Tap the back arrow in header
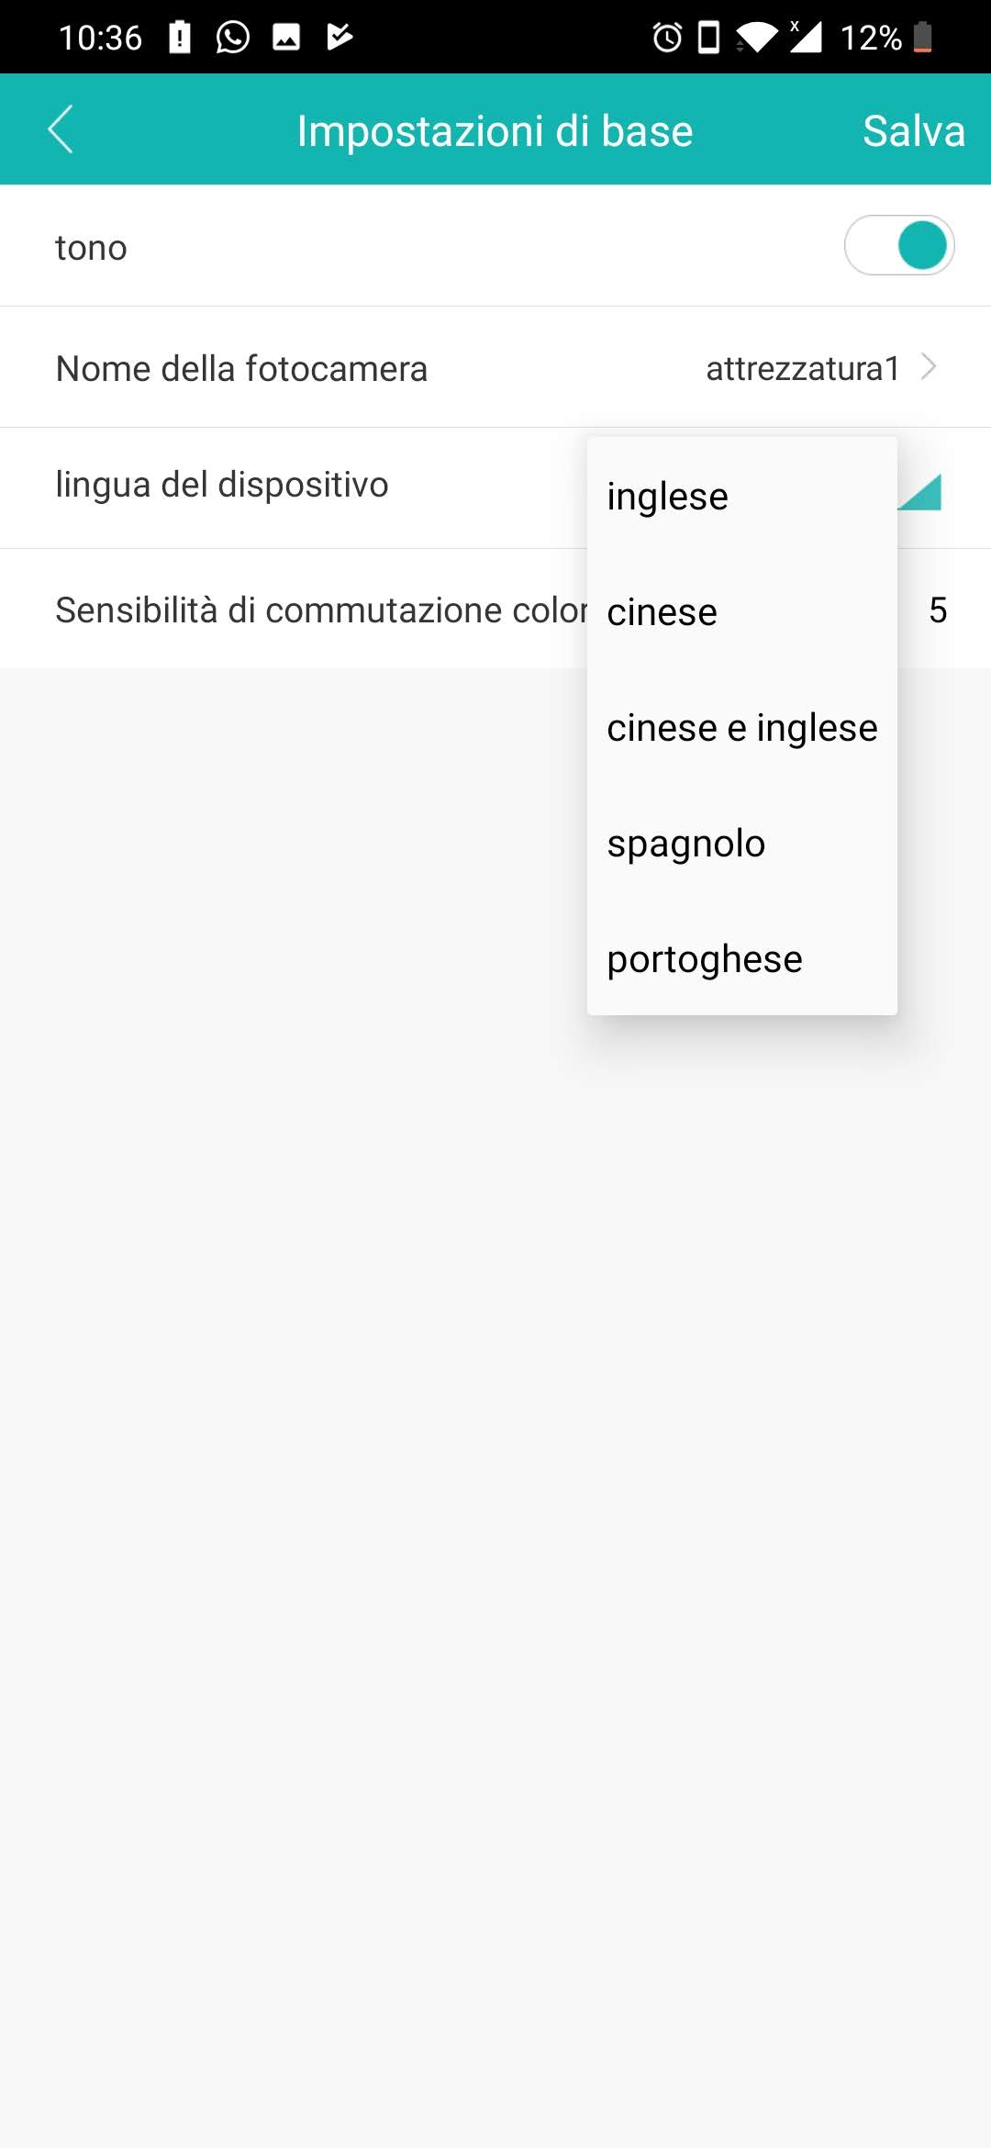Image resolution: width=991 pixels, height=2148 pixels. (x=61, y=129)
